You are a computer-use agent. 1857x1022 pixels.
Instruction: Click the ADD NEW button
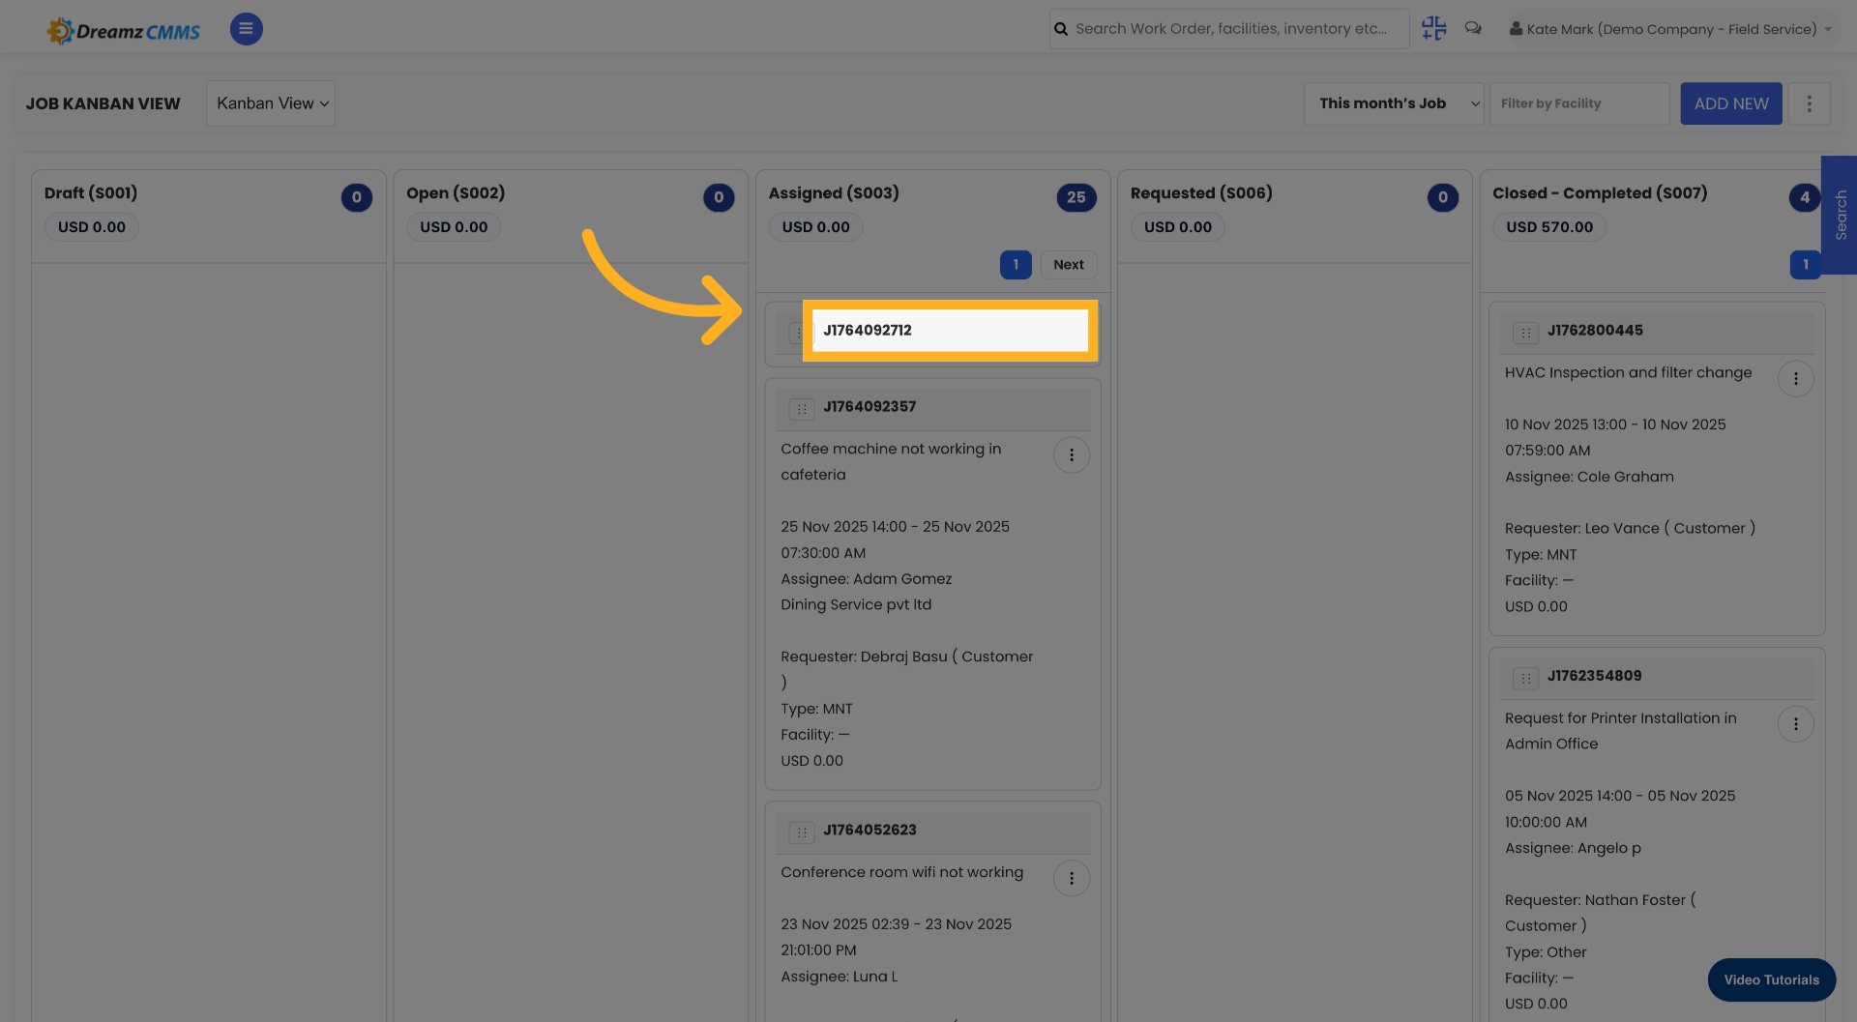pos(1731,103)
